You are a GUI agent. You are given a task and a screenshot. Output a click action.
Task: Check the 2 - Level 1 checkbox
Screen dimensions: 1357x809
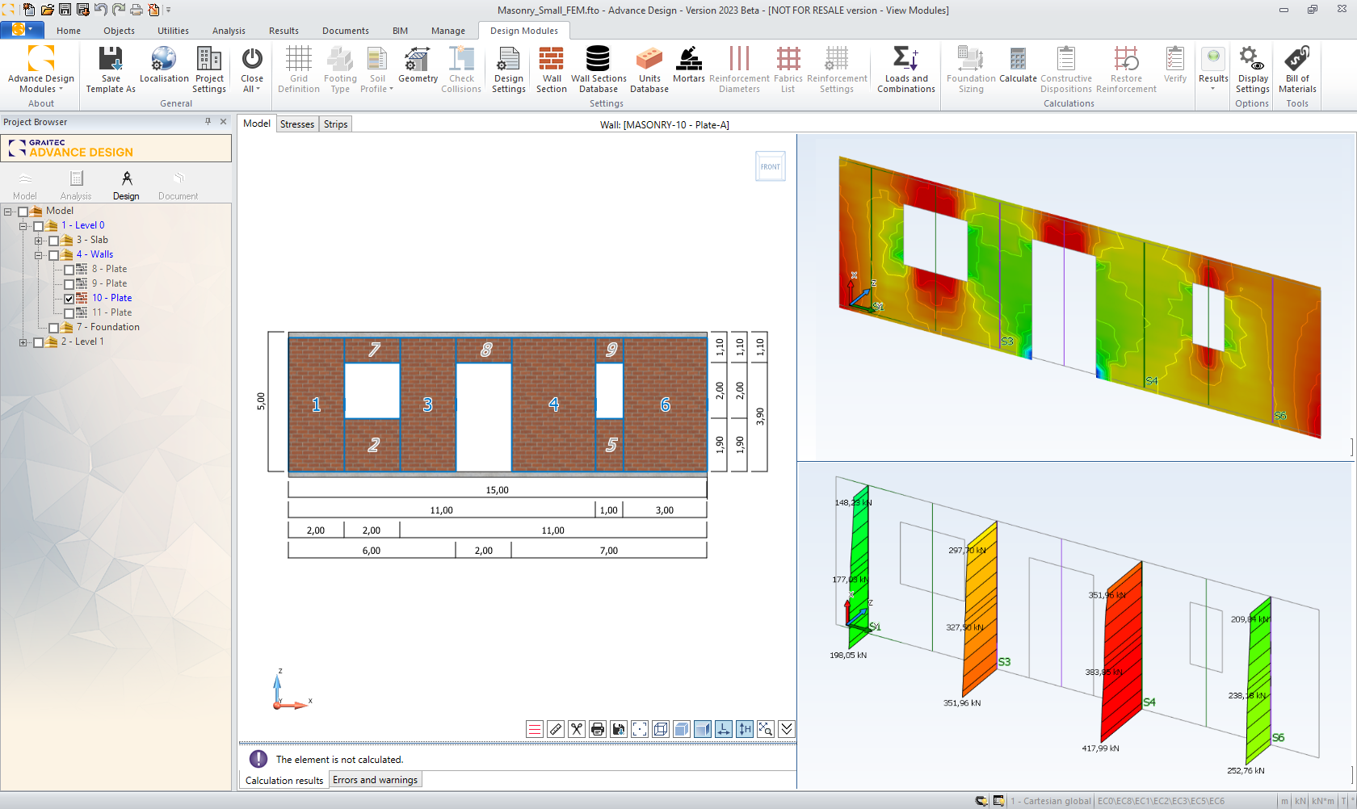39,342
